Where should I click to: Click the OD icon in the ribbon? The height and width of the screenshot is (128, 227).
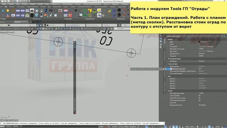tap(51, 10)
